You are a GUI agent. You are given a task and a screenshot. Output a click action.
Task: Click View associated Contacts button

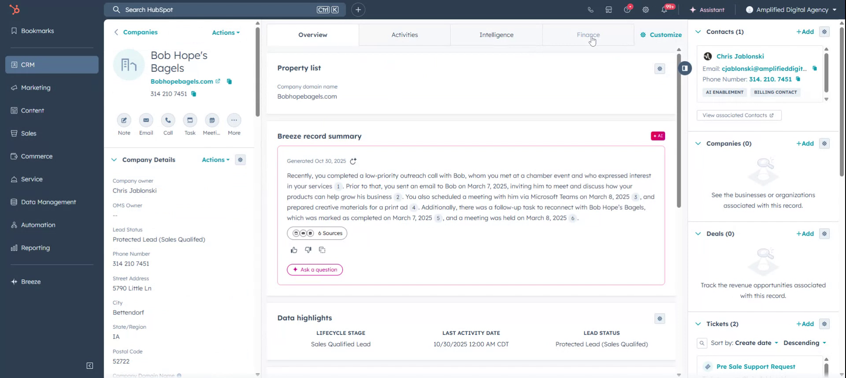tap(739, 115)
